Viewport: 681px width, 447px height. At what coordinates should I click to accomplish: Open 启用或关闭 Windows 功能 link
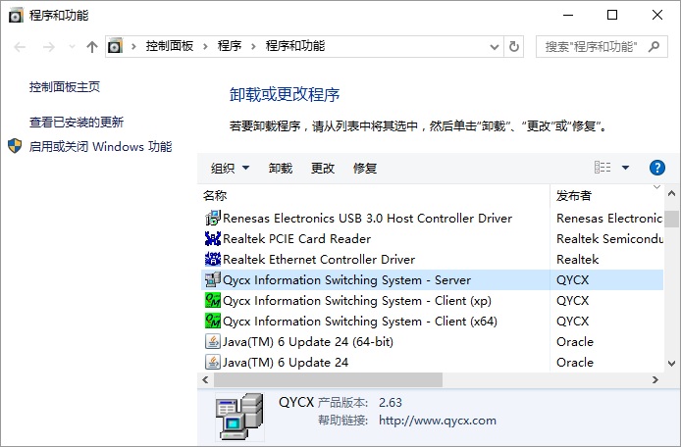101,147
